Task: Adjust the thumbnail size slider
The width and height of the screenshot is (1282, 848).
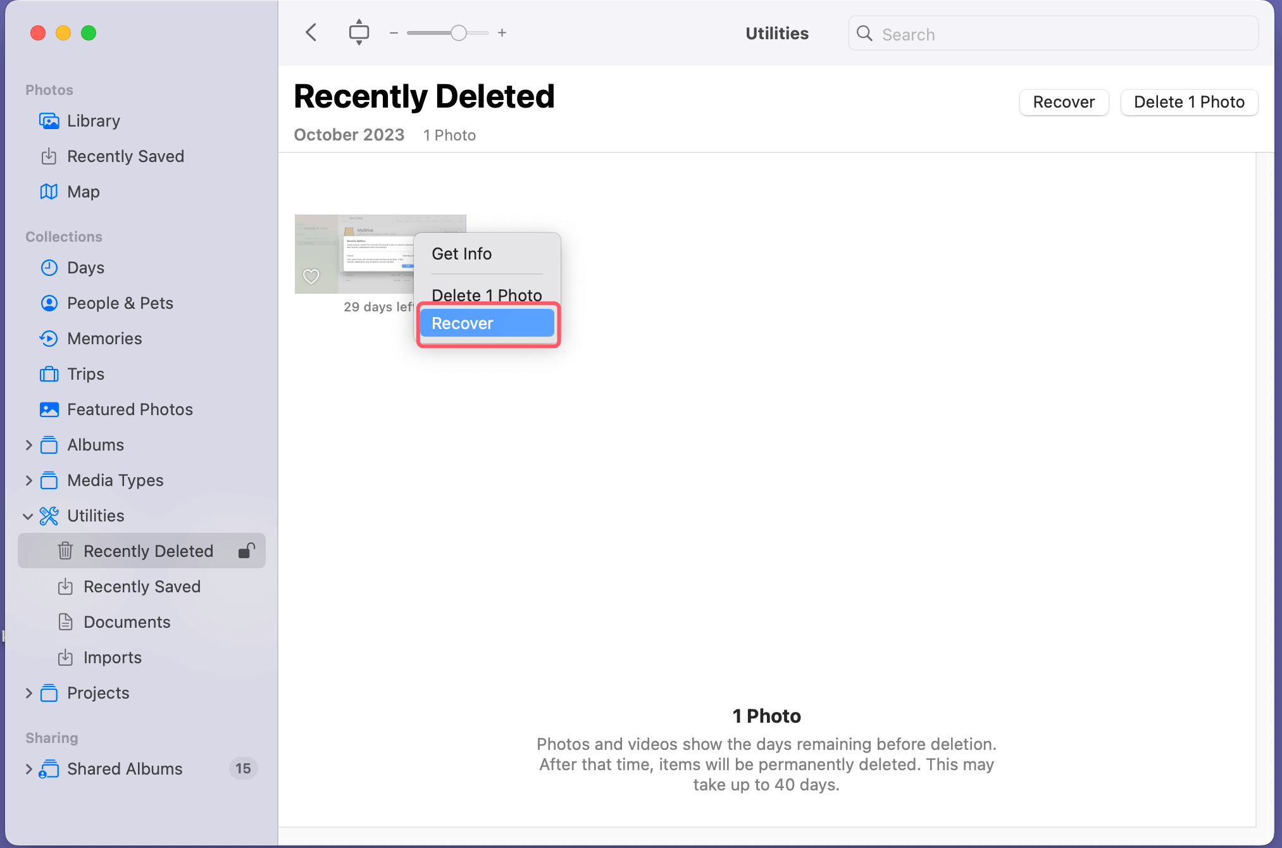Action: [x=459, y=32]
